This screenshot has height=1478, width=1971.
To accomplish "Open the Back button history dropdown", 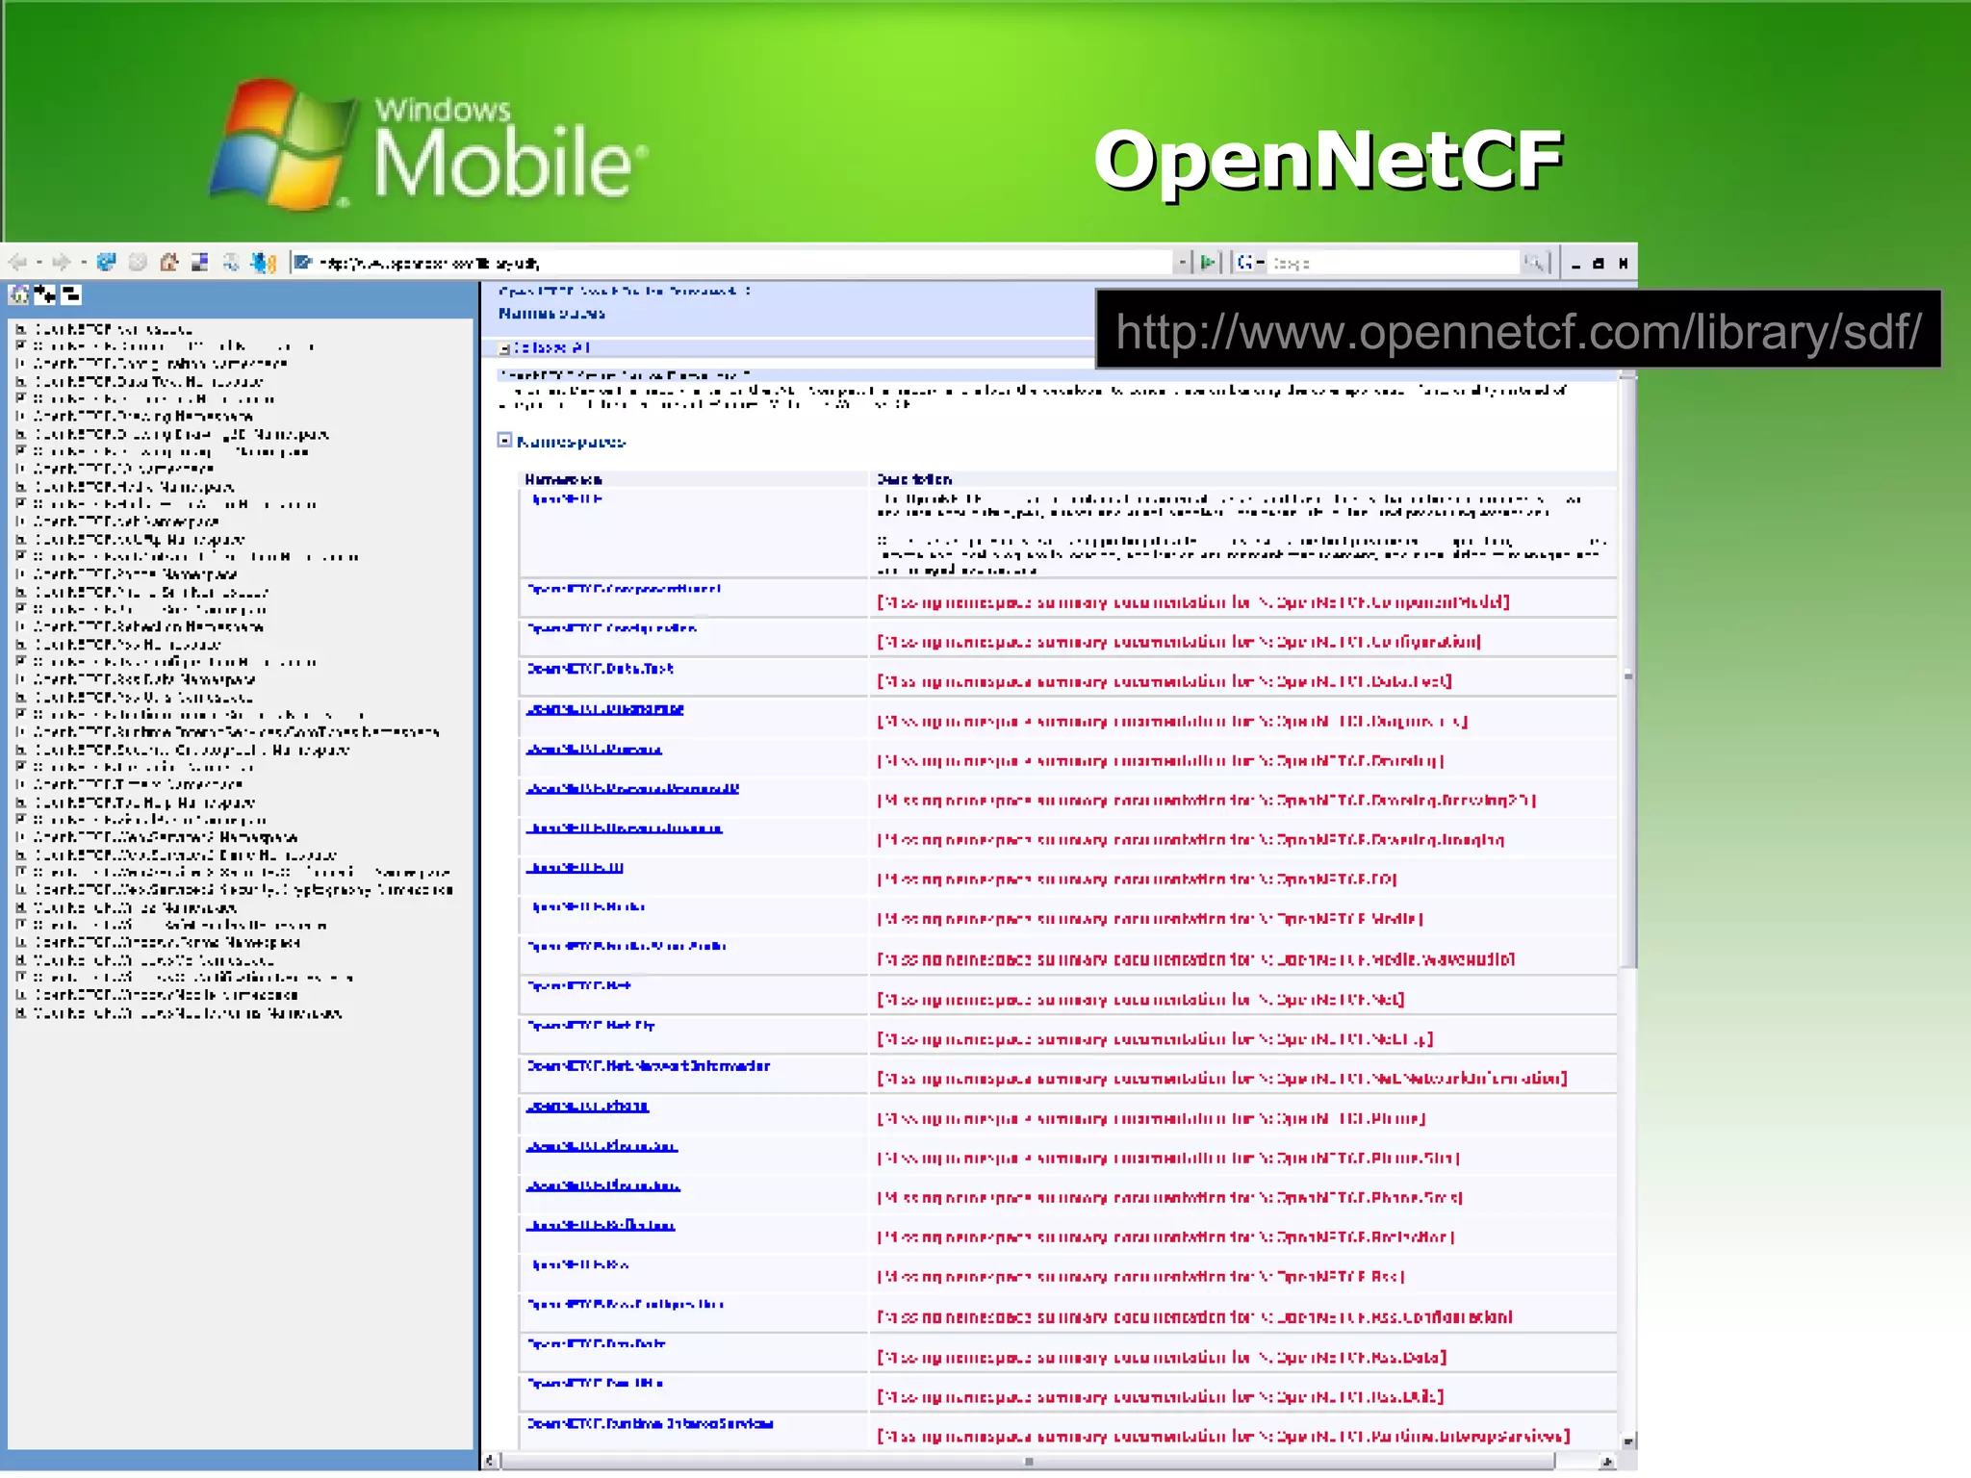I will point(38,262).
